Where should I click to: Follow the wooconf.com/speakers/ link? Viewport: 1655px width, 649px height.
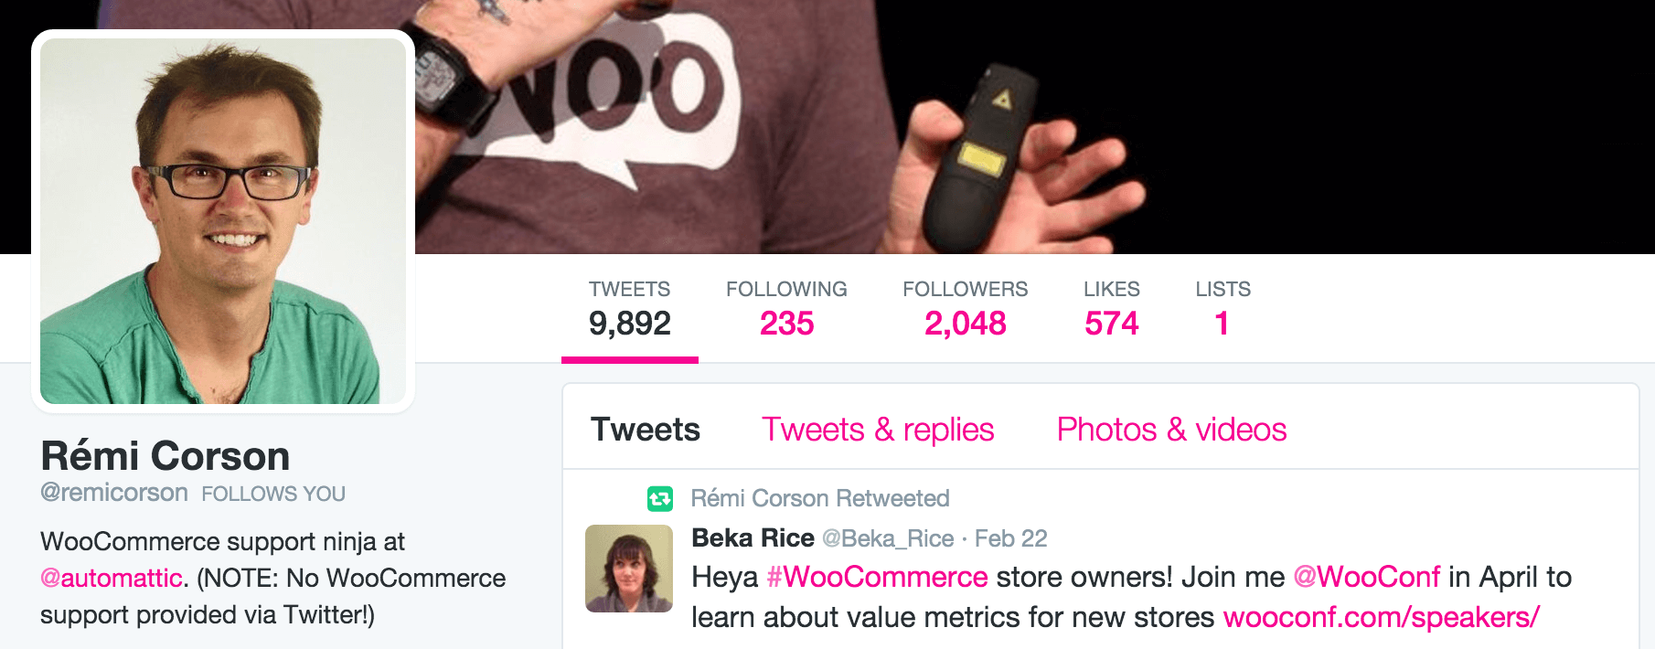(x=1381, y=617)
